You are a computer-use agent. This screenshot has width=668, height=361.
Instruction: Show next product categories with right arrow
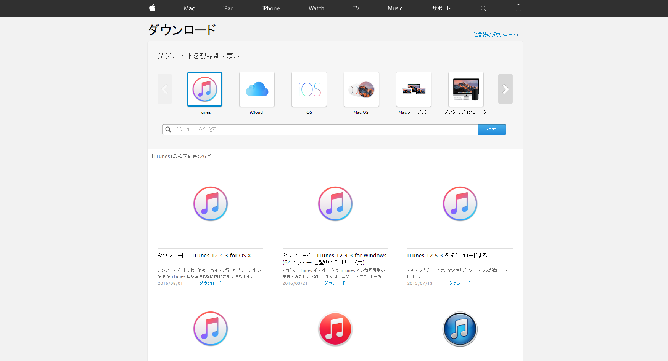pos(505,89)
